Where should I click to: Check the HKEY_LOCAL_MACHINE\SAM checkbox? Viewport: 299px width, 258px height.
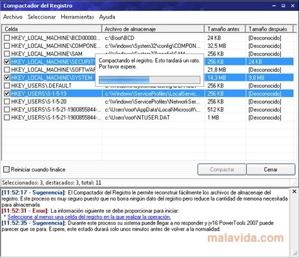7,54
